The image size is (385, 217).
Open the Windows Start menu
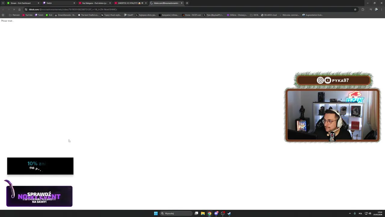point(156,213)
